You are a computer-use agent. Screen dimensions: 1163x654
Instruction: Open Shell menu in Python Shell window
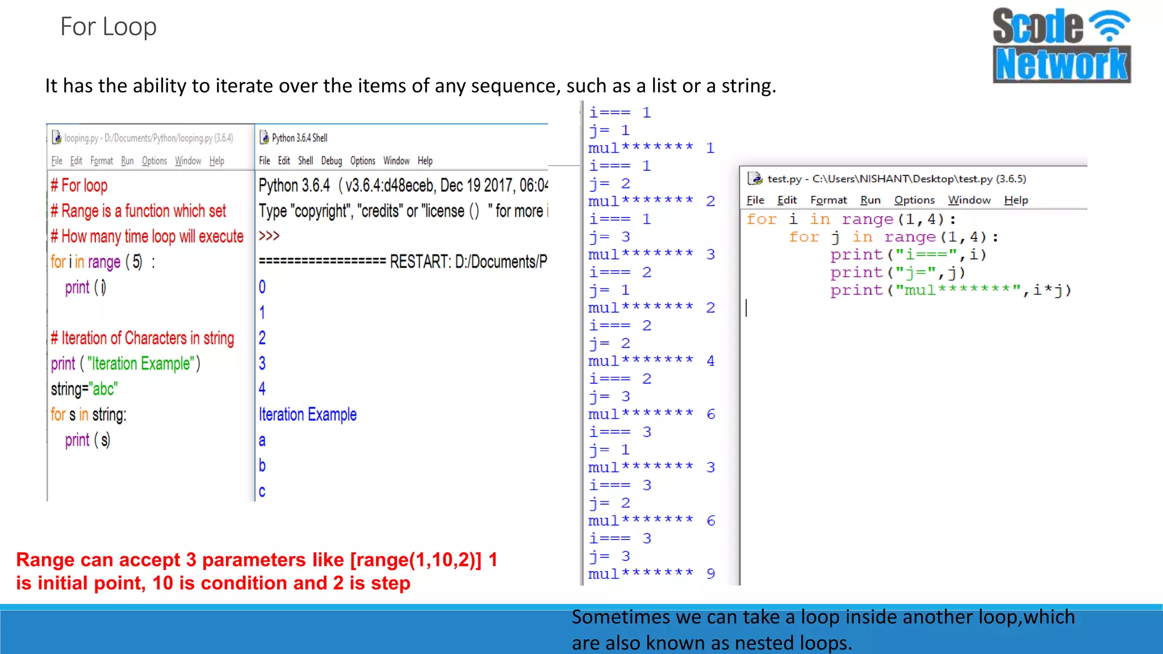click(306, 161)
